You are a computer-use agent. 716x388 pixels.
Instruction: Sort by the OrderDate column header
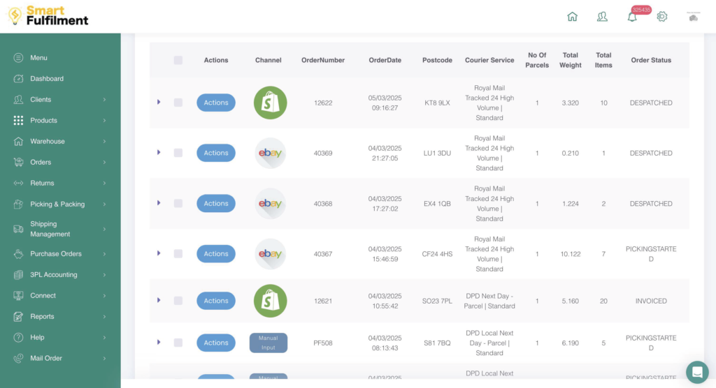coord(385,60)
